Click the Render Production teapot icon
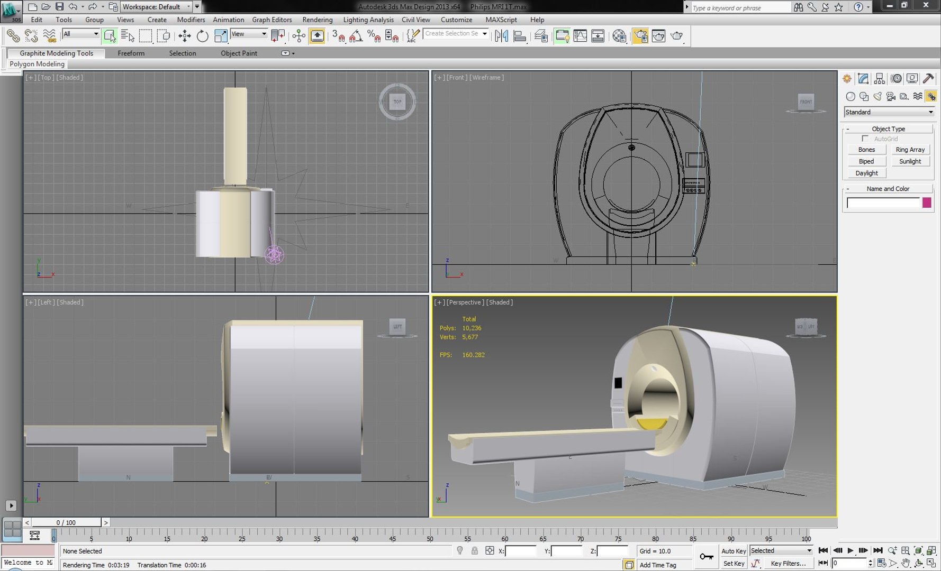The width and height of the screenshot is (941, 571). tap(677, 36)
